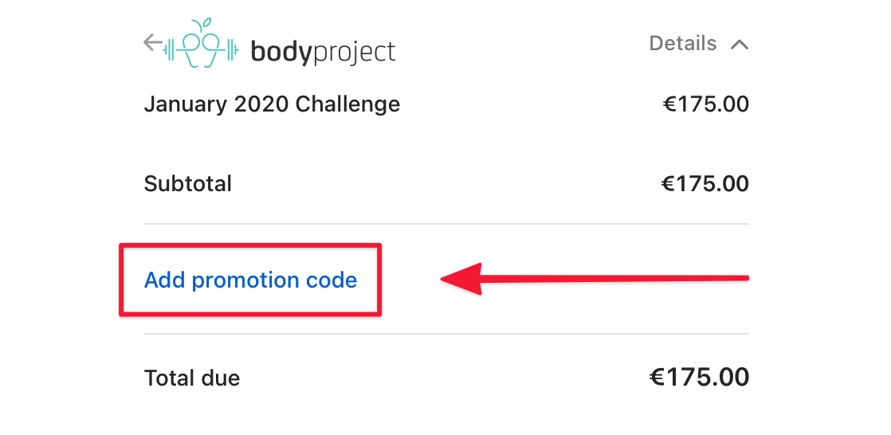Click the red arrow's long tail line
891x435 pixels.
click(614, 278)
